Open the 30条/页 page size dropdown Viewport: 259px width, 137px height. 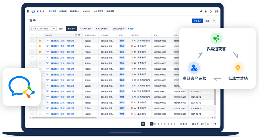tap(184, 124)
